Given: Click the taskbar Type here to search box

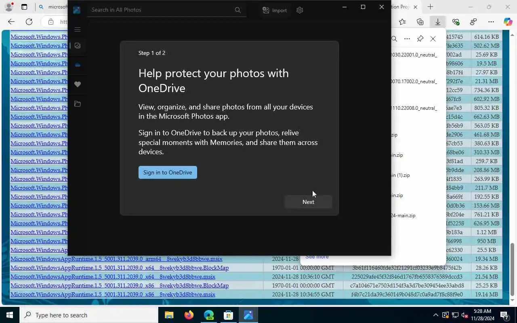Looking at the screenshot, I should coord(89,315).
